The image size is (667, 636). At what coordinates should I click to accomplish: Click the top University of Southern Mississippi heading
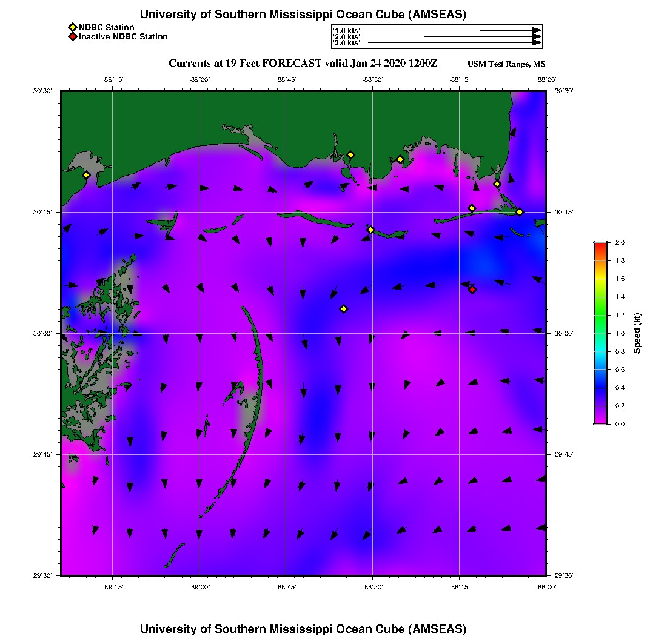(303, 15)
